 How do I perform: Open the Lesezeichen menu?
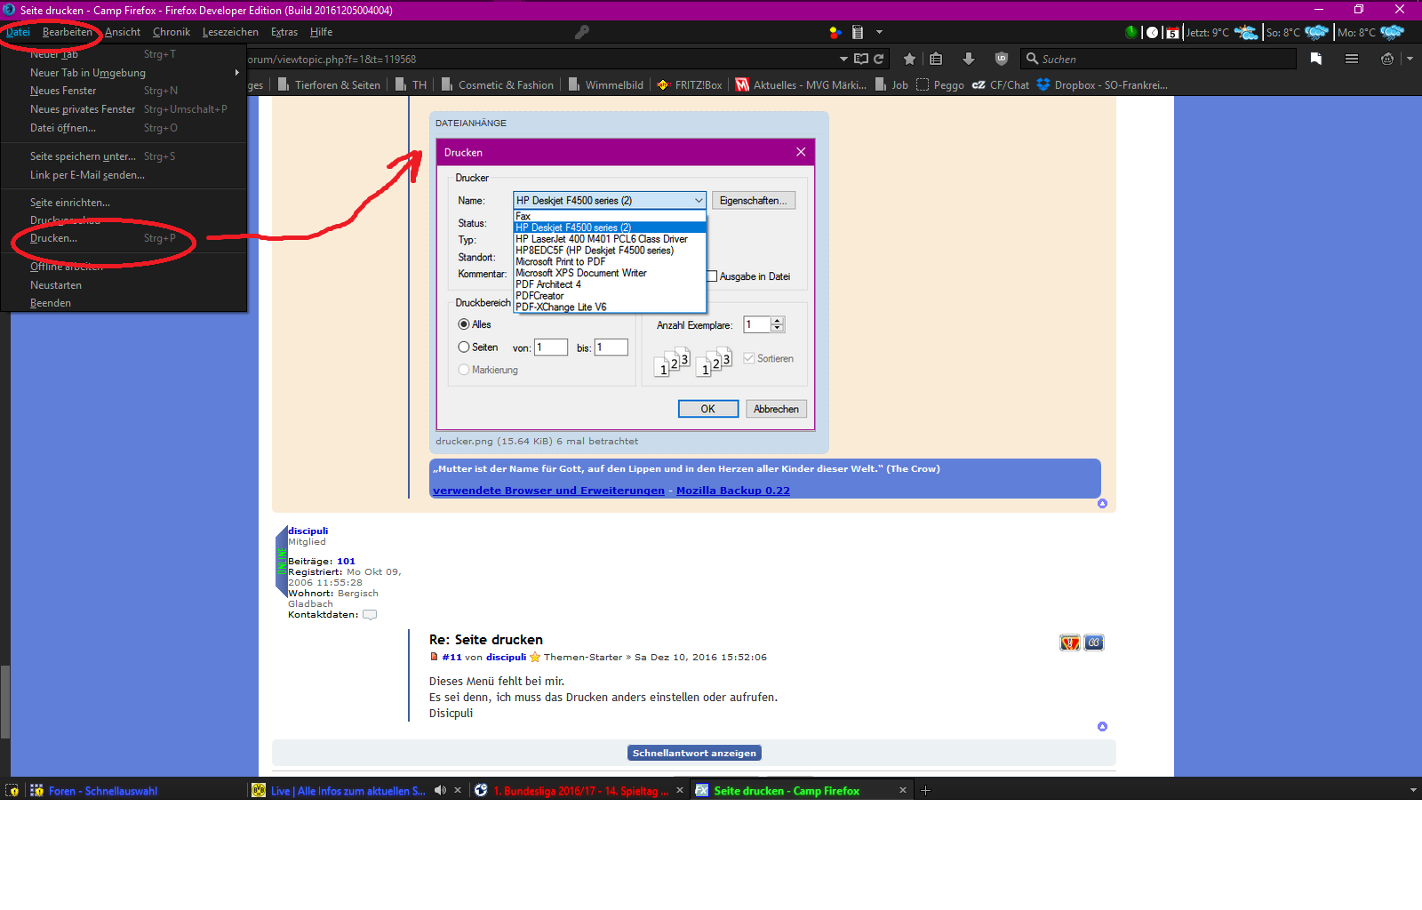click(230, 32)
